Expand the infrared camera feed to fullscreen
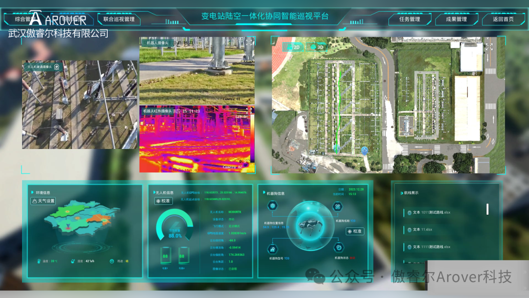529x298 pixels. point(249,111)
